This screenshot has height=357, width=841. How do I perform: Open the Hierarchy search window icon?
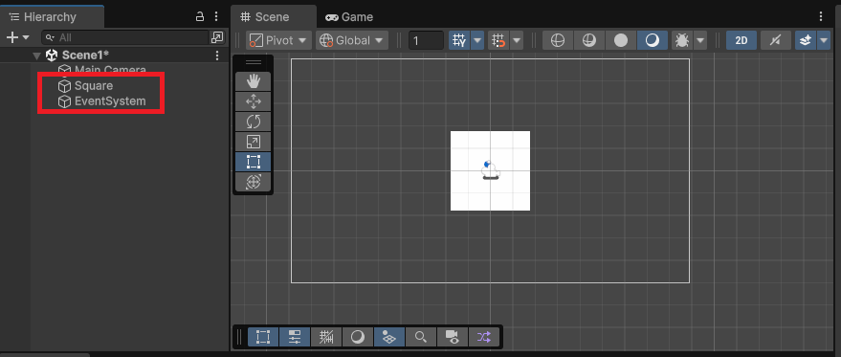[217, 37]
